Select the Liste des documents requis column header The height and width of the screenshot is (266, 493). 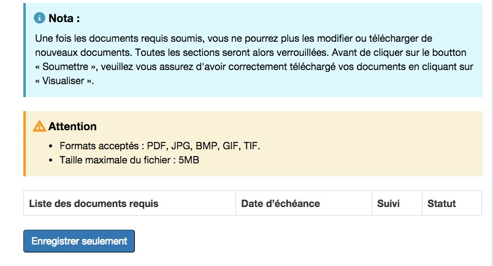point(94,203)
